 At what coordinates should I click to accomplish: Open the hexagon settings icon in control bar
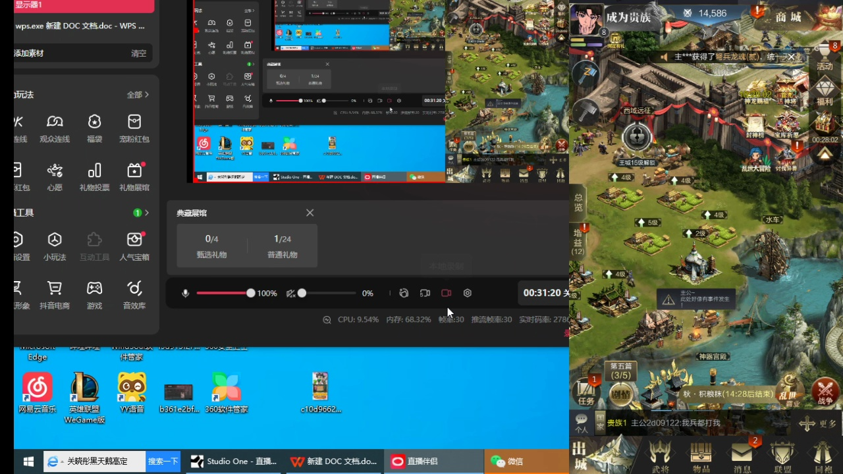tap(468, 293)
